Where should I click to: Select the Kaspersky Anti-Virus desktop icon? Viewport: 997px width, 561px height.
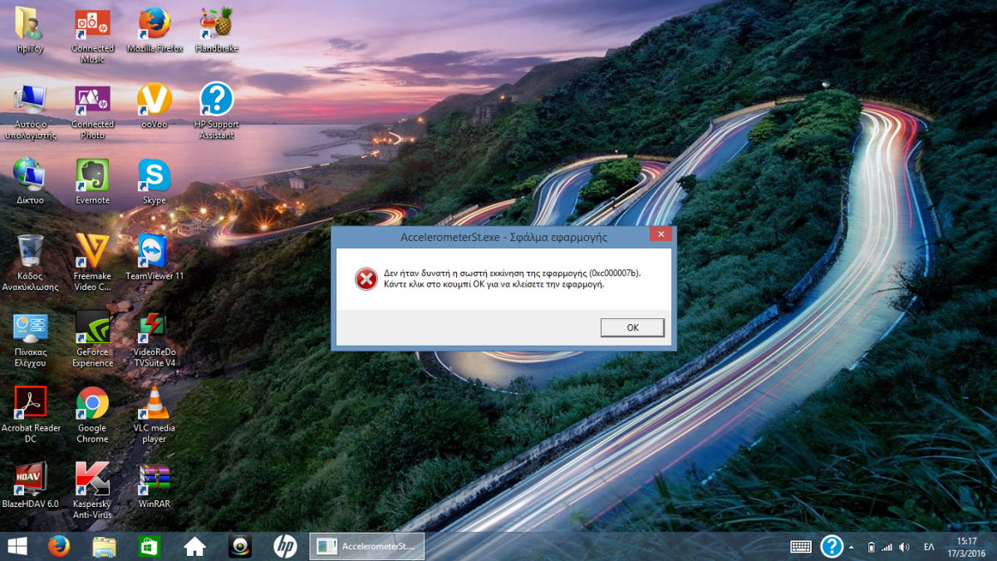point(92,490)
